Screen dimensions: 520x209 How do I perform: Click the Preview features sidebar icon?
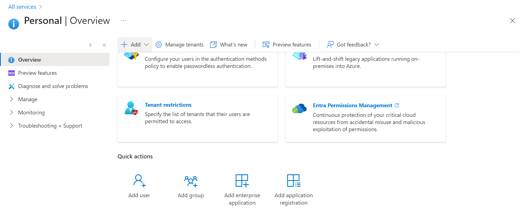click(12, 73)
